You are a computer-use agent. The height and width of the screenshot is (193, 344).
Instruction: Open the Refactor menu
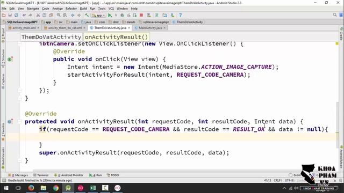(x=71, y=9)
